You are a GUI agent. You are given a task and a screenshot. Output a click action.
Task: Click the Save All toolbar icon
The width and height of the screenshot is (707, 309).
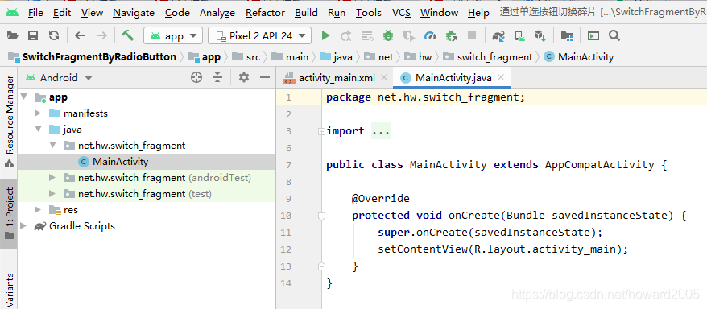point(33,35)
